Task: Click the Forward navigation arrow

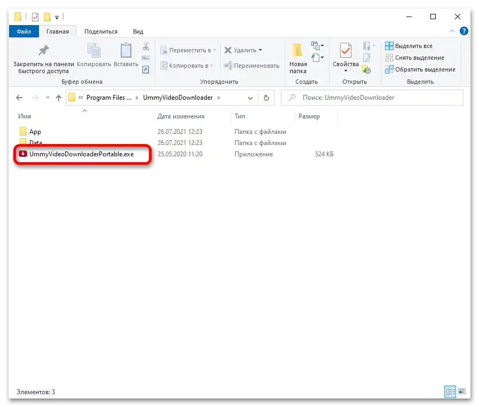Action: 35,98
